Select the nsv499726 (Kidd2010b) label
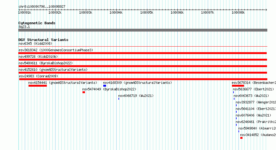This screenshot has width=276, height=150. (x=38, y=57)
